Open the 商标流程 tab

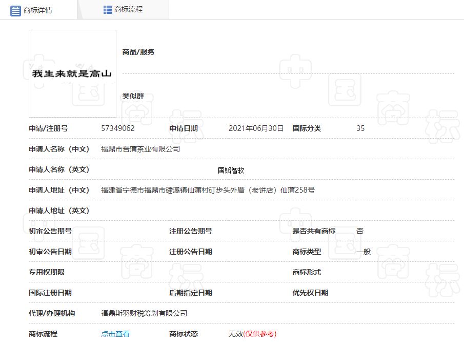[x=123, y=10]
